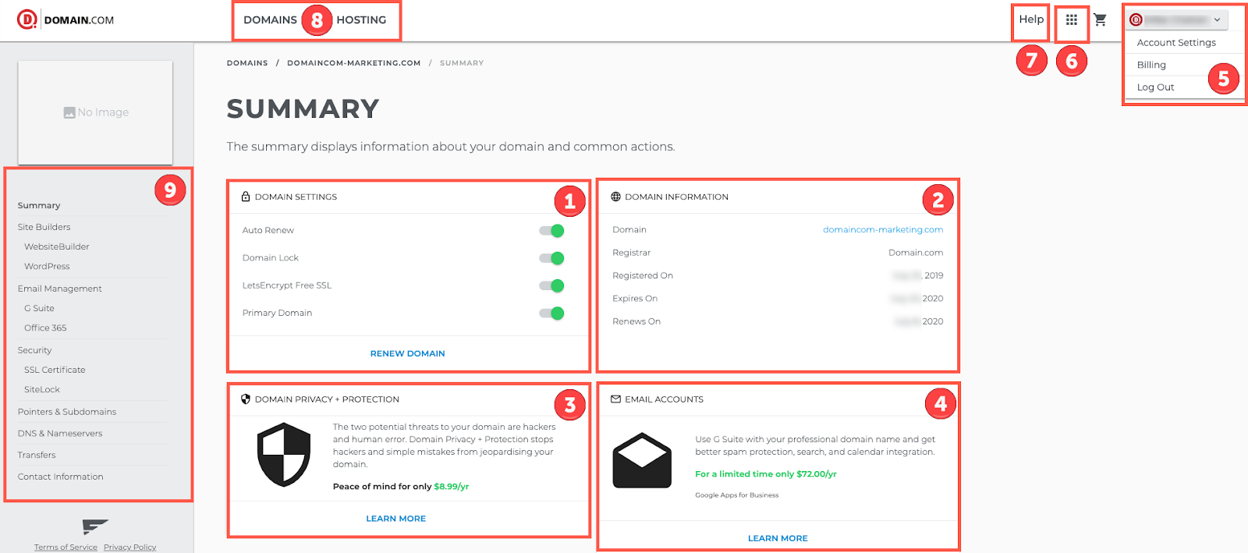Open DNS & Nameservers in sidebar
Image resolution: width=1248 pixels, height=553 pixels.
pos(59,434)
